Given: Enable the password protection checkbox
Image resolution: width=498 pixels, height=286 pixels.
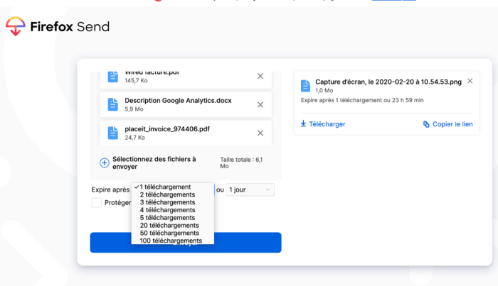Looking at the screenshot, I should (x=96, y=203).
